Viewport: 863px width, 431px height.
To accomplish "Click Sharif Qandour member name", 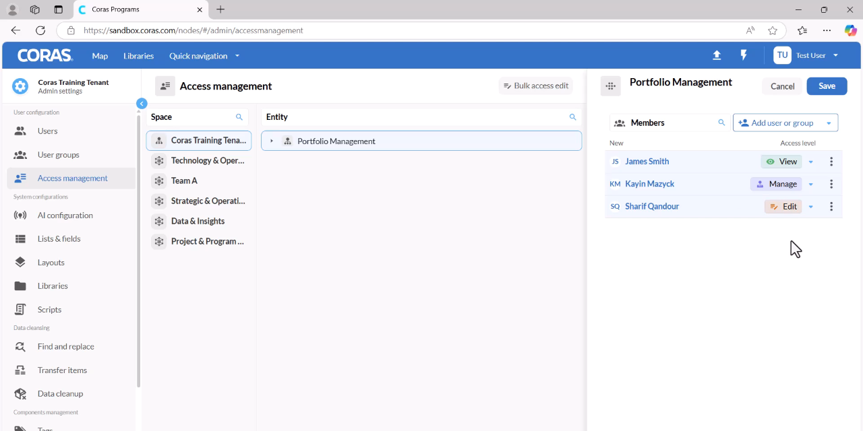I will pos(652,207).
